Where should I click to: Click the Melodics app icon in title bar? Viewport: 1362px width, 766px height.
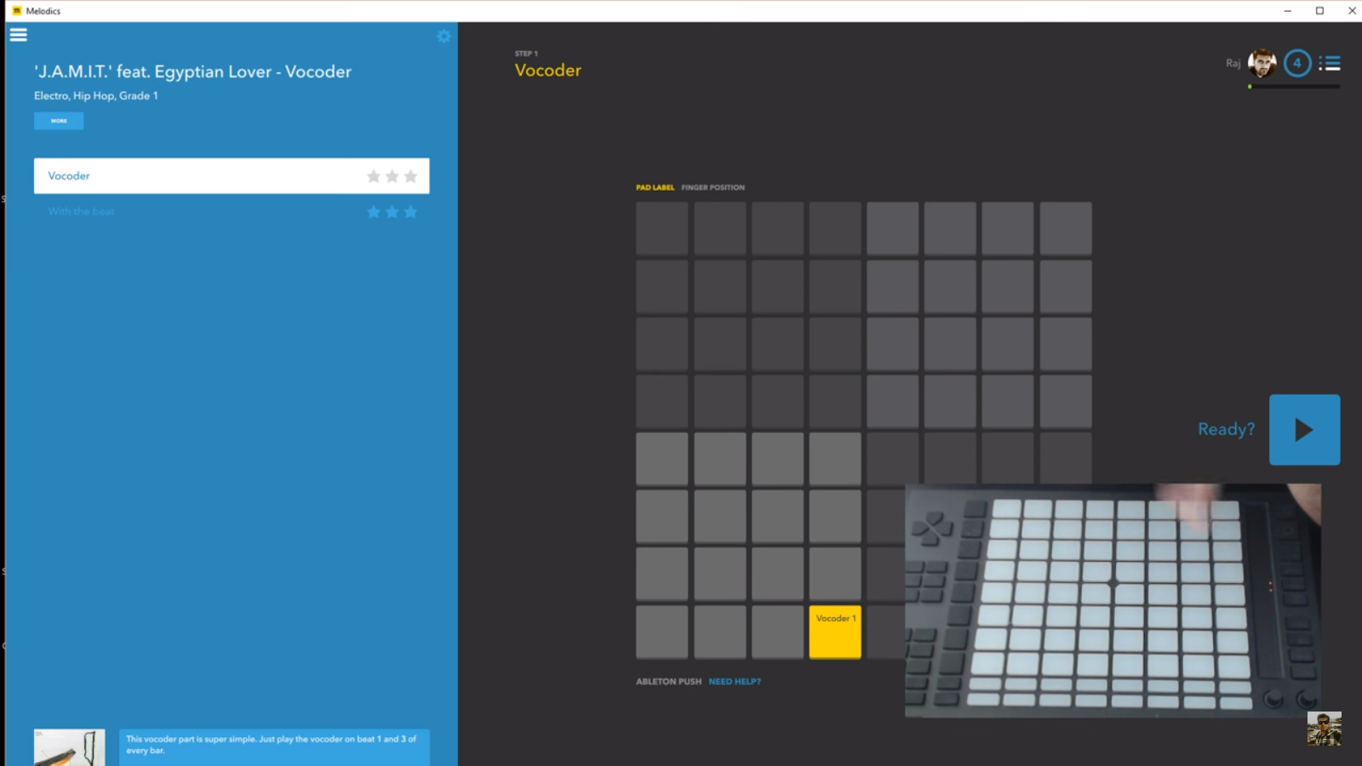16,11
